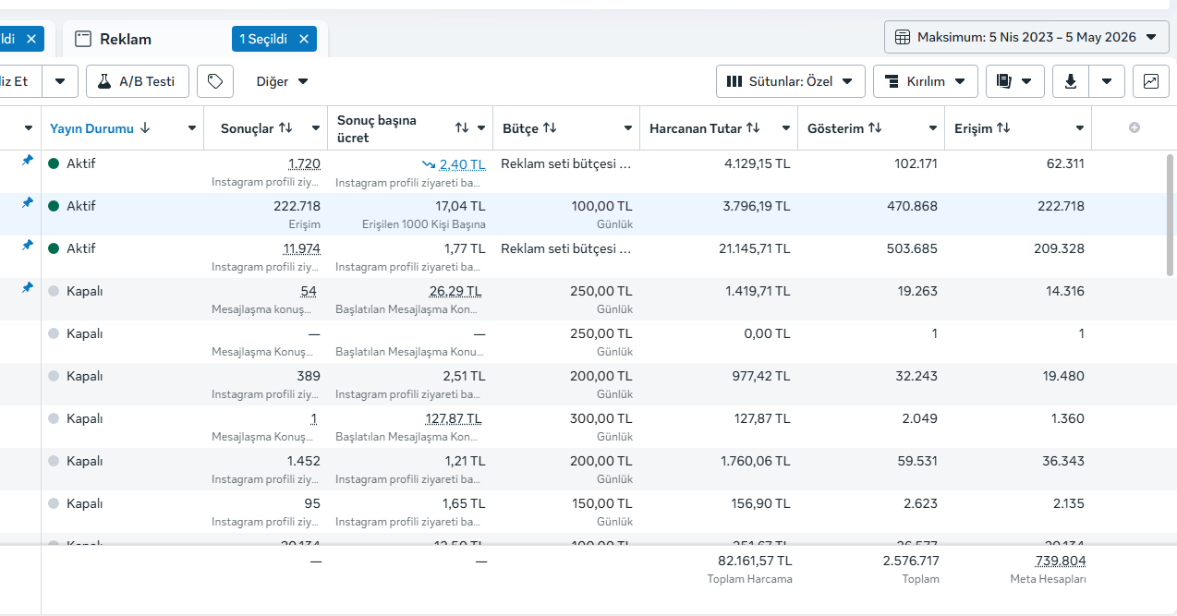Open the Diğer dropdown menu

tap(283, 81)
